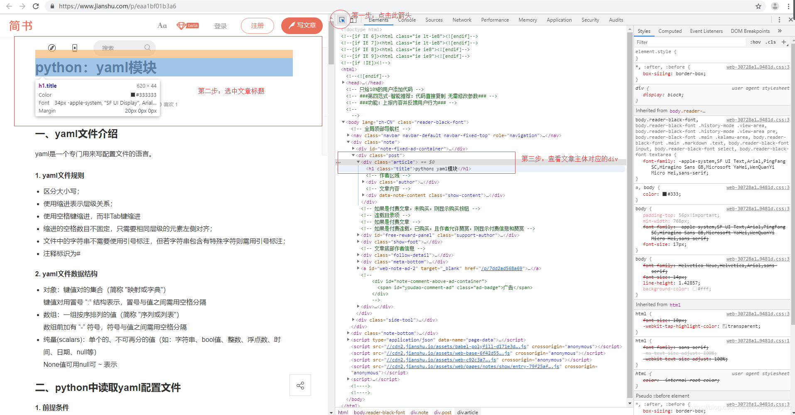The image size is (795, 415).
Task: Select div.post in the breadcrumb bar
Action: [x=443, y=412]
